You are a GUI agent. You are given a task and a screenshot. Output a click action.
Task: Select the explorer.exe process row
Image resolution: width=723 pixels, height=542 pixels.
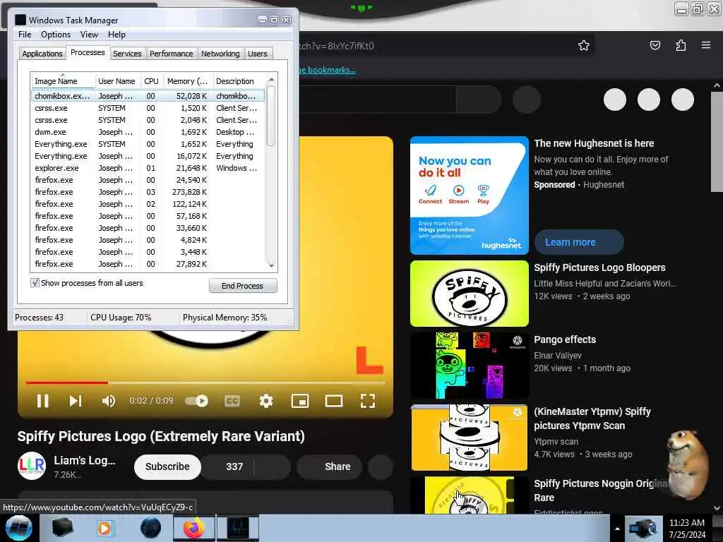pyautogui.click(x=148, y=168)
